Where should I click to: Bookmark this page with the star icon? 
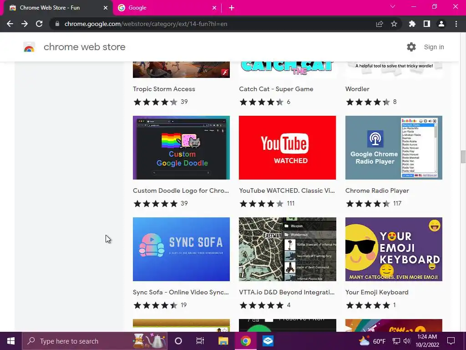[394, 24]
